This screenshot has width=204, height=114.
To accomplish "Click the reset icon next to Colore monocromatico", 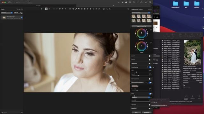I will [x=147, y=83].
